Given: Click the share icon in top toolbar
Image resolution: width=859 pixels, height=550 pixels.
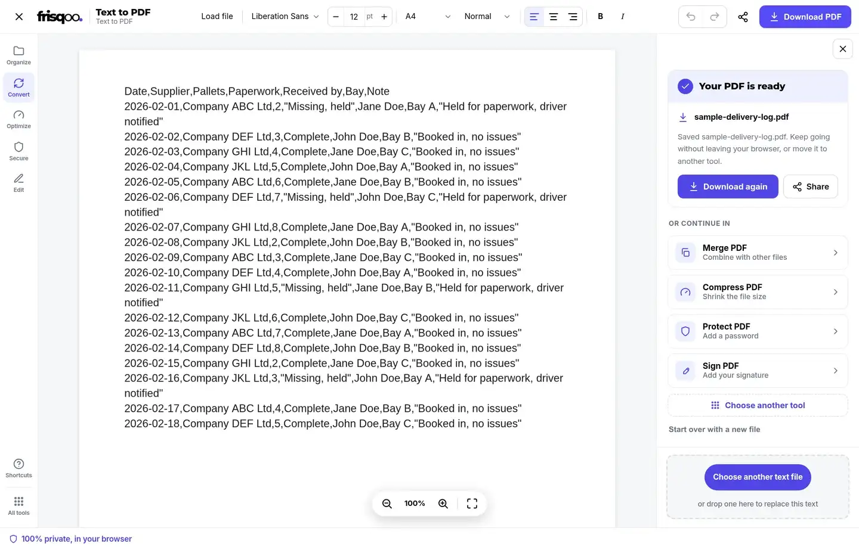Looking at the screenshot, I should point(743,17).
